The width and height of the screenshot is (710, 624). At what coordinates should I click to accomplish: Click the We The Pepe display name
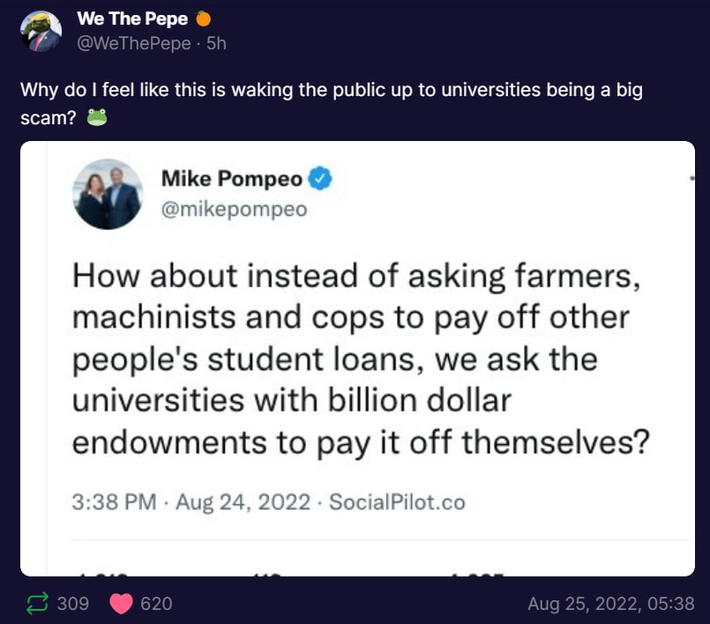pos(132,19)
